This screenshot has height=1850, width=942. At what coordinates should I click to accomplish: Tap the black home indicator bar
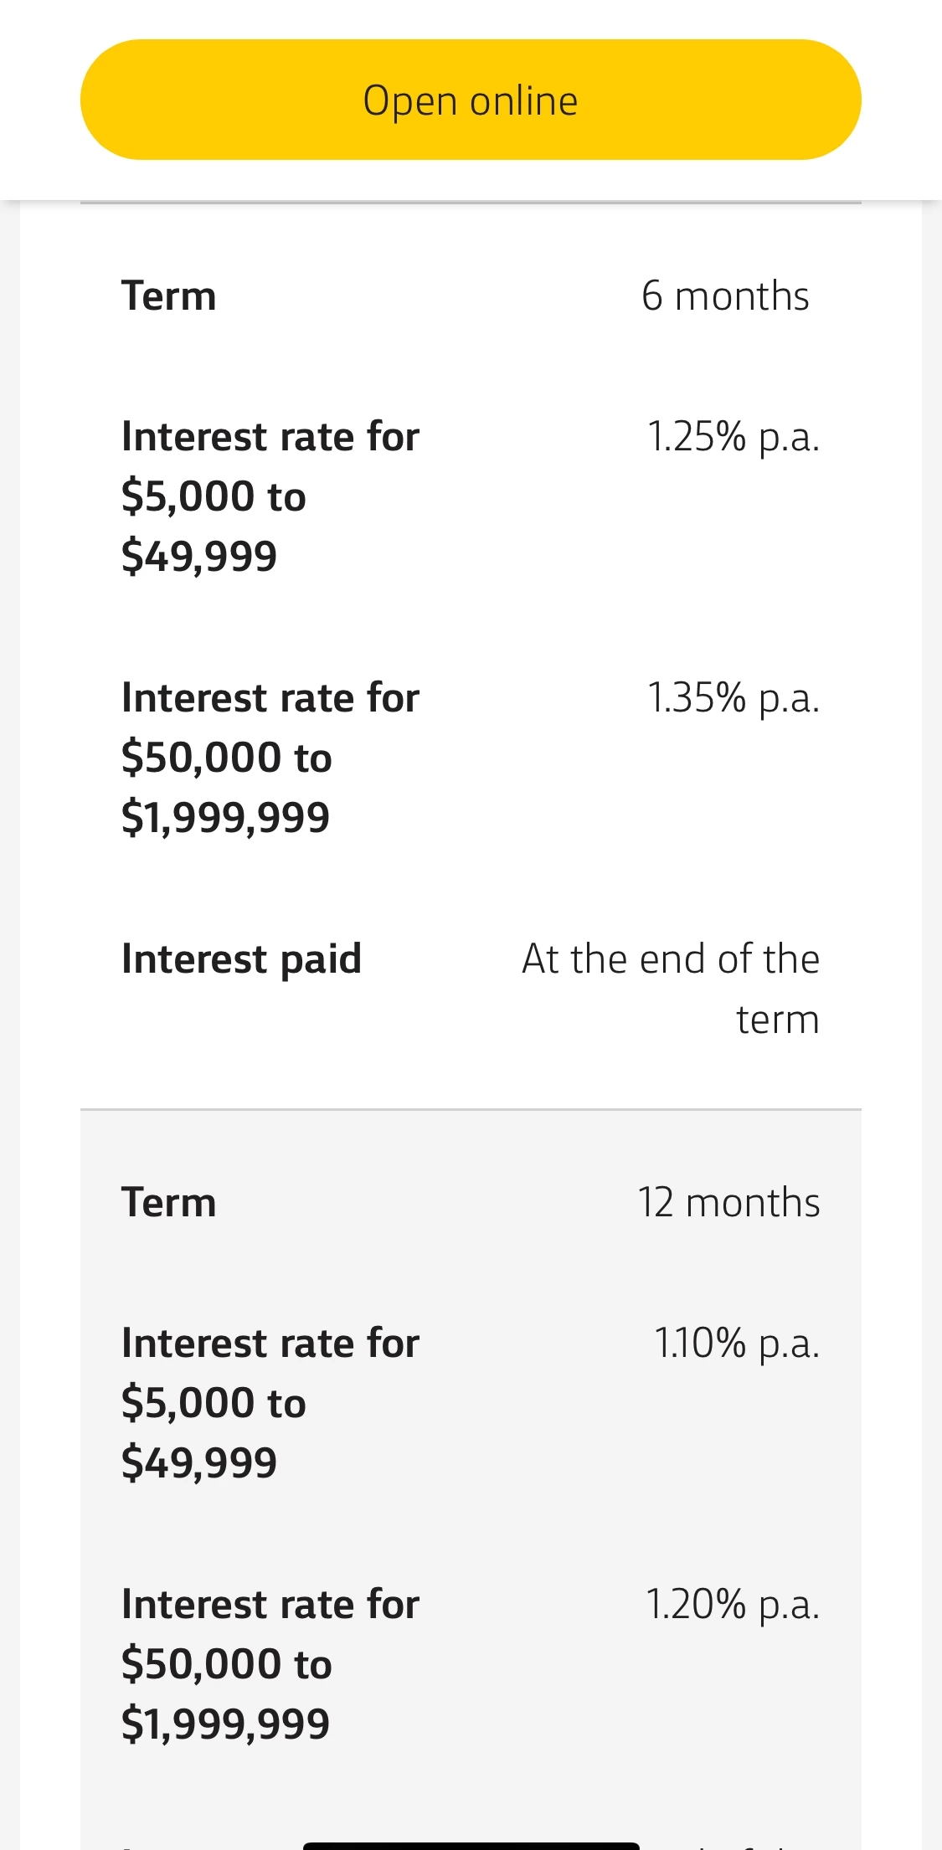(x=471, y=1845)
